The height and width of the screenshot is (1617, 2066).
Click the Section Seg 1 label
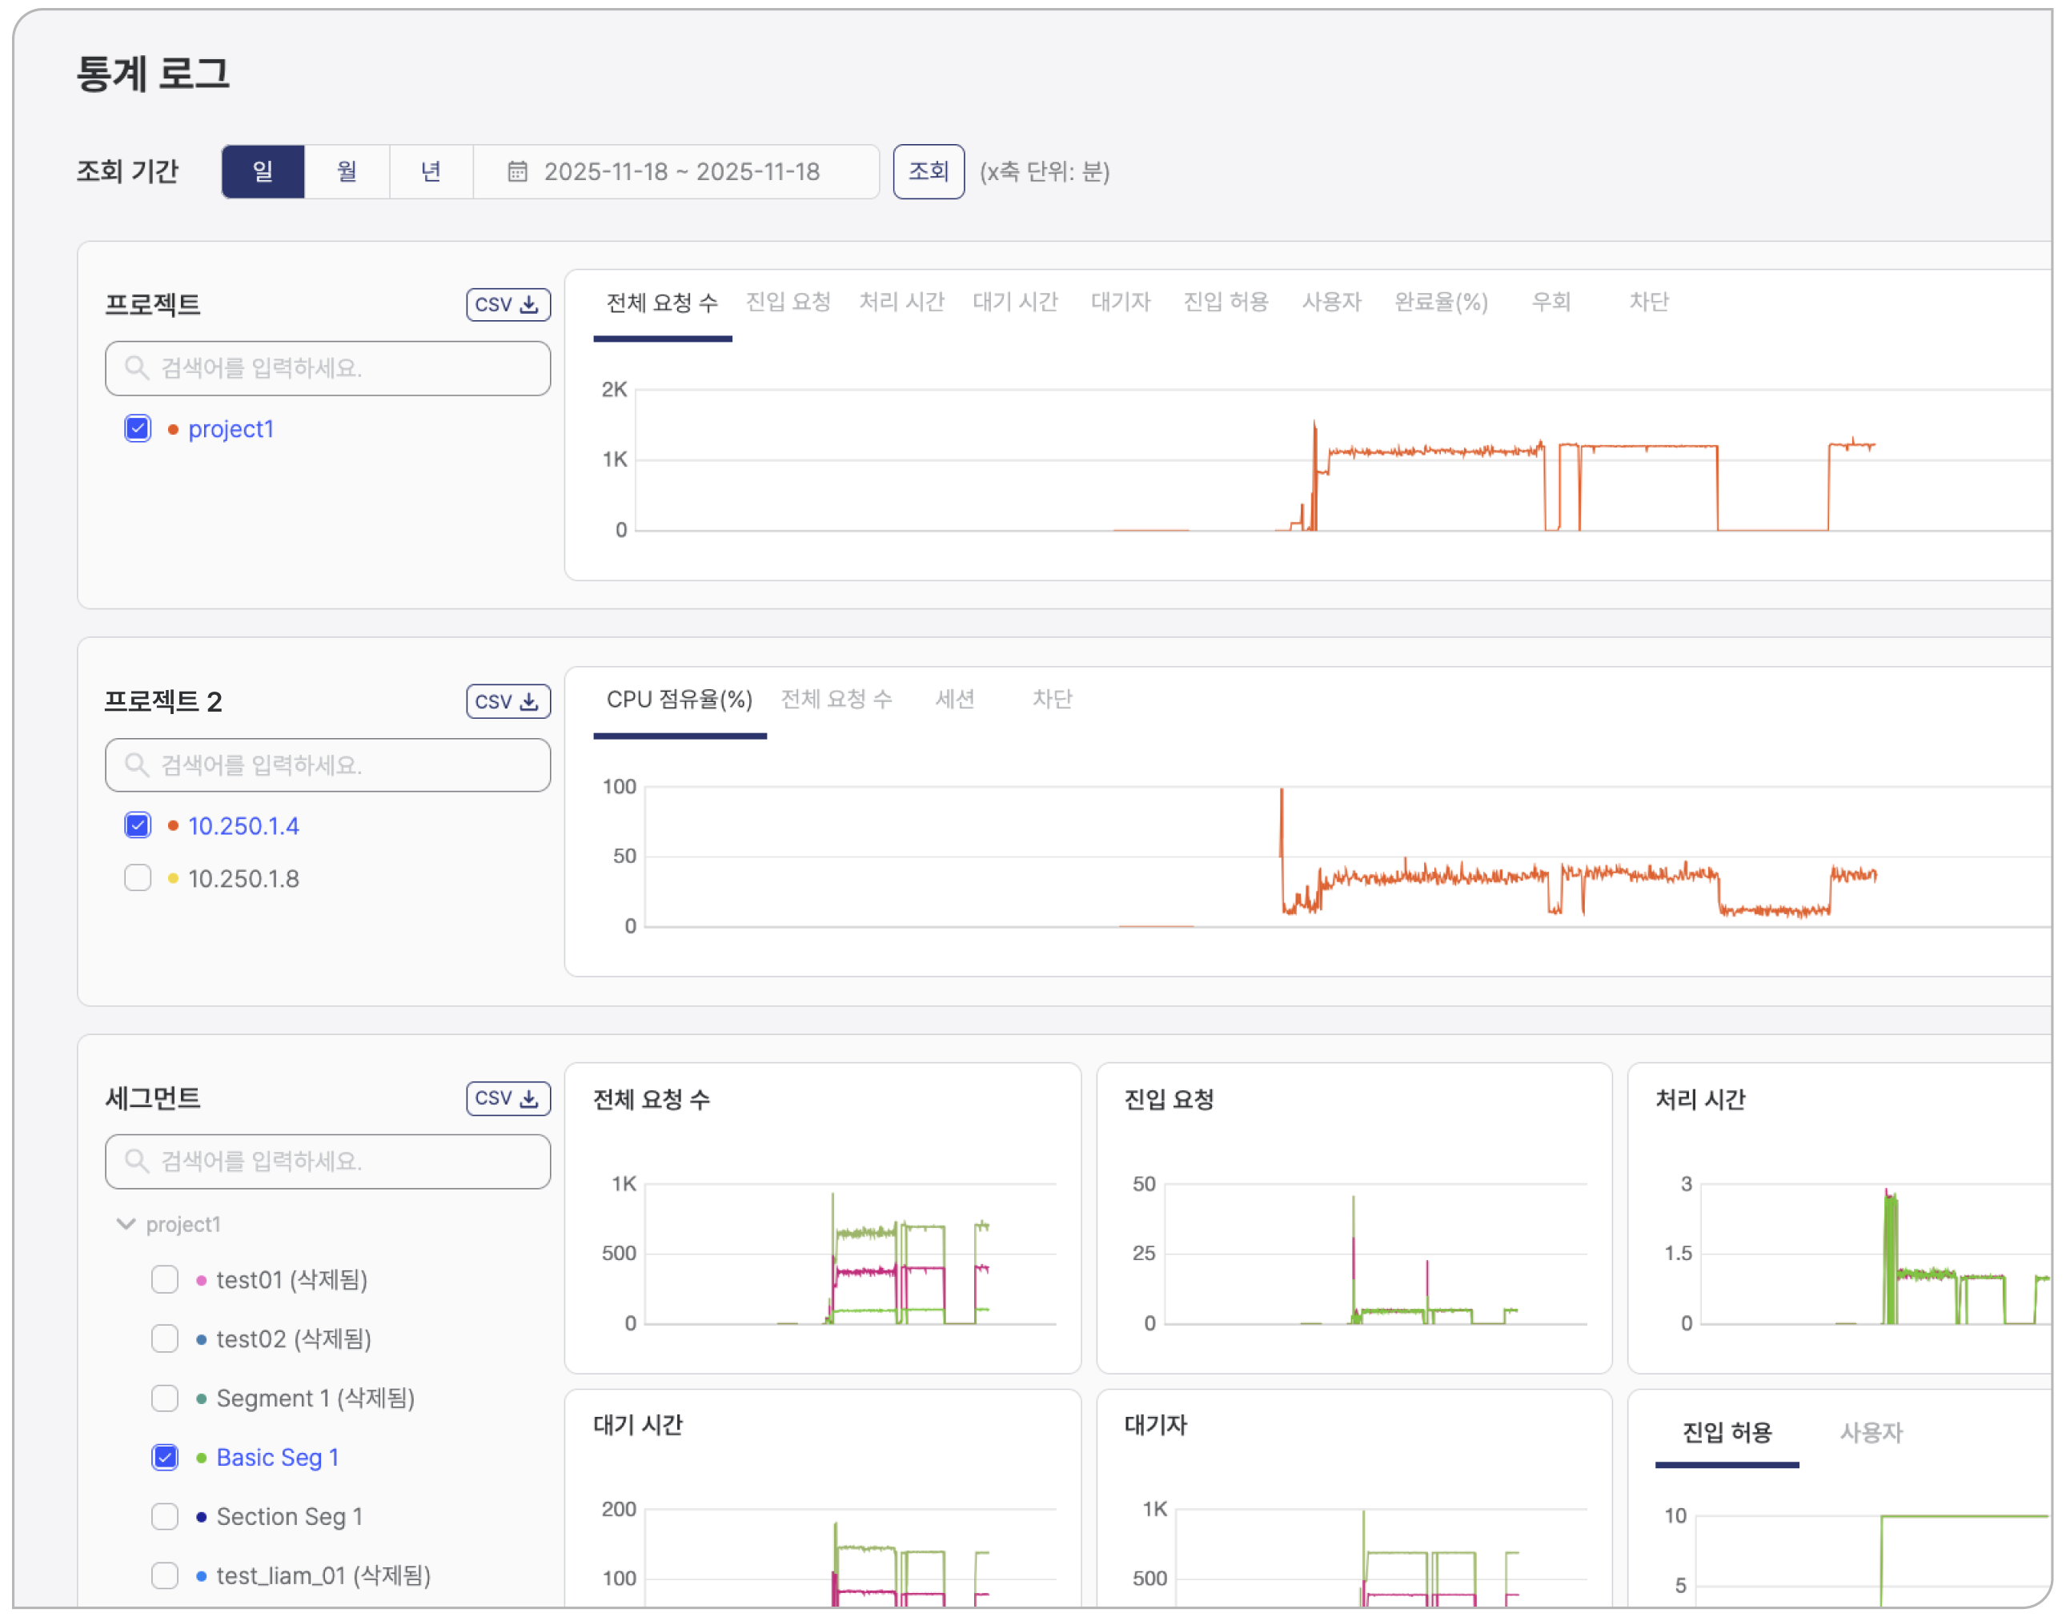click(x=290, y=1517)
